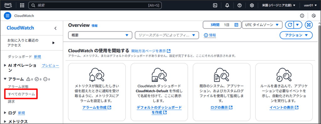Open the notifications bell

(x=227, y=5)
